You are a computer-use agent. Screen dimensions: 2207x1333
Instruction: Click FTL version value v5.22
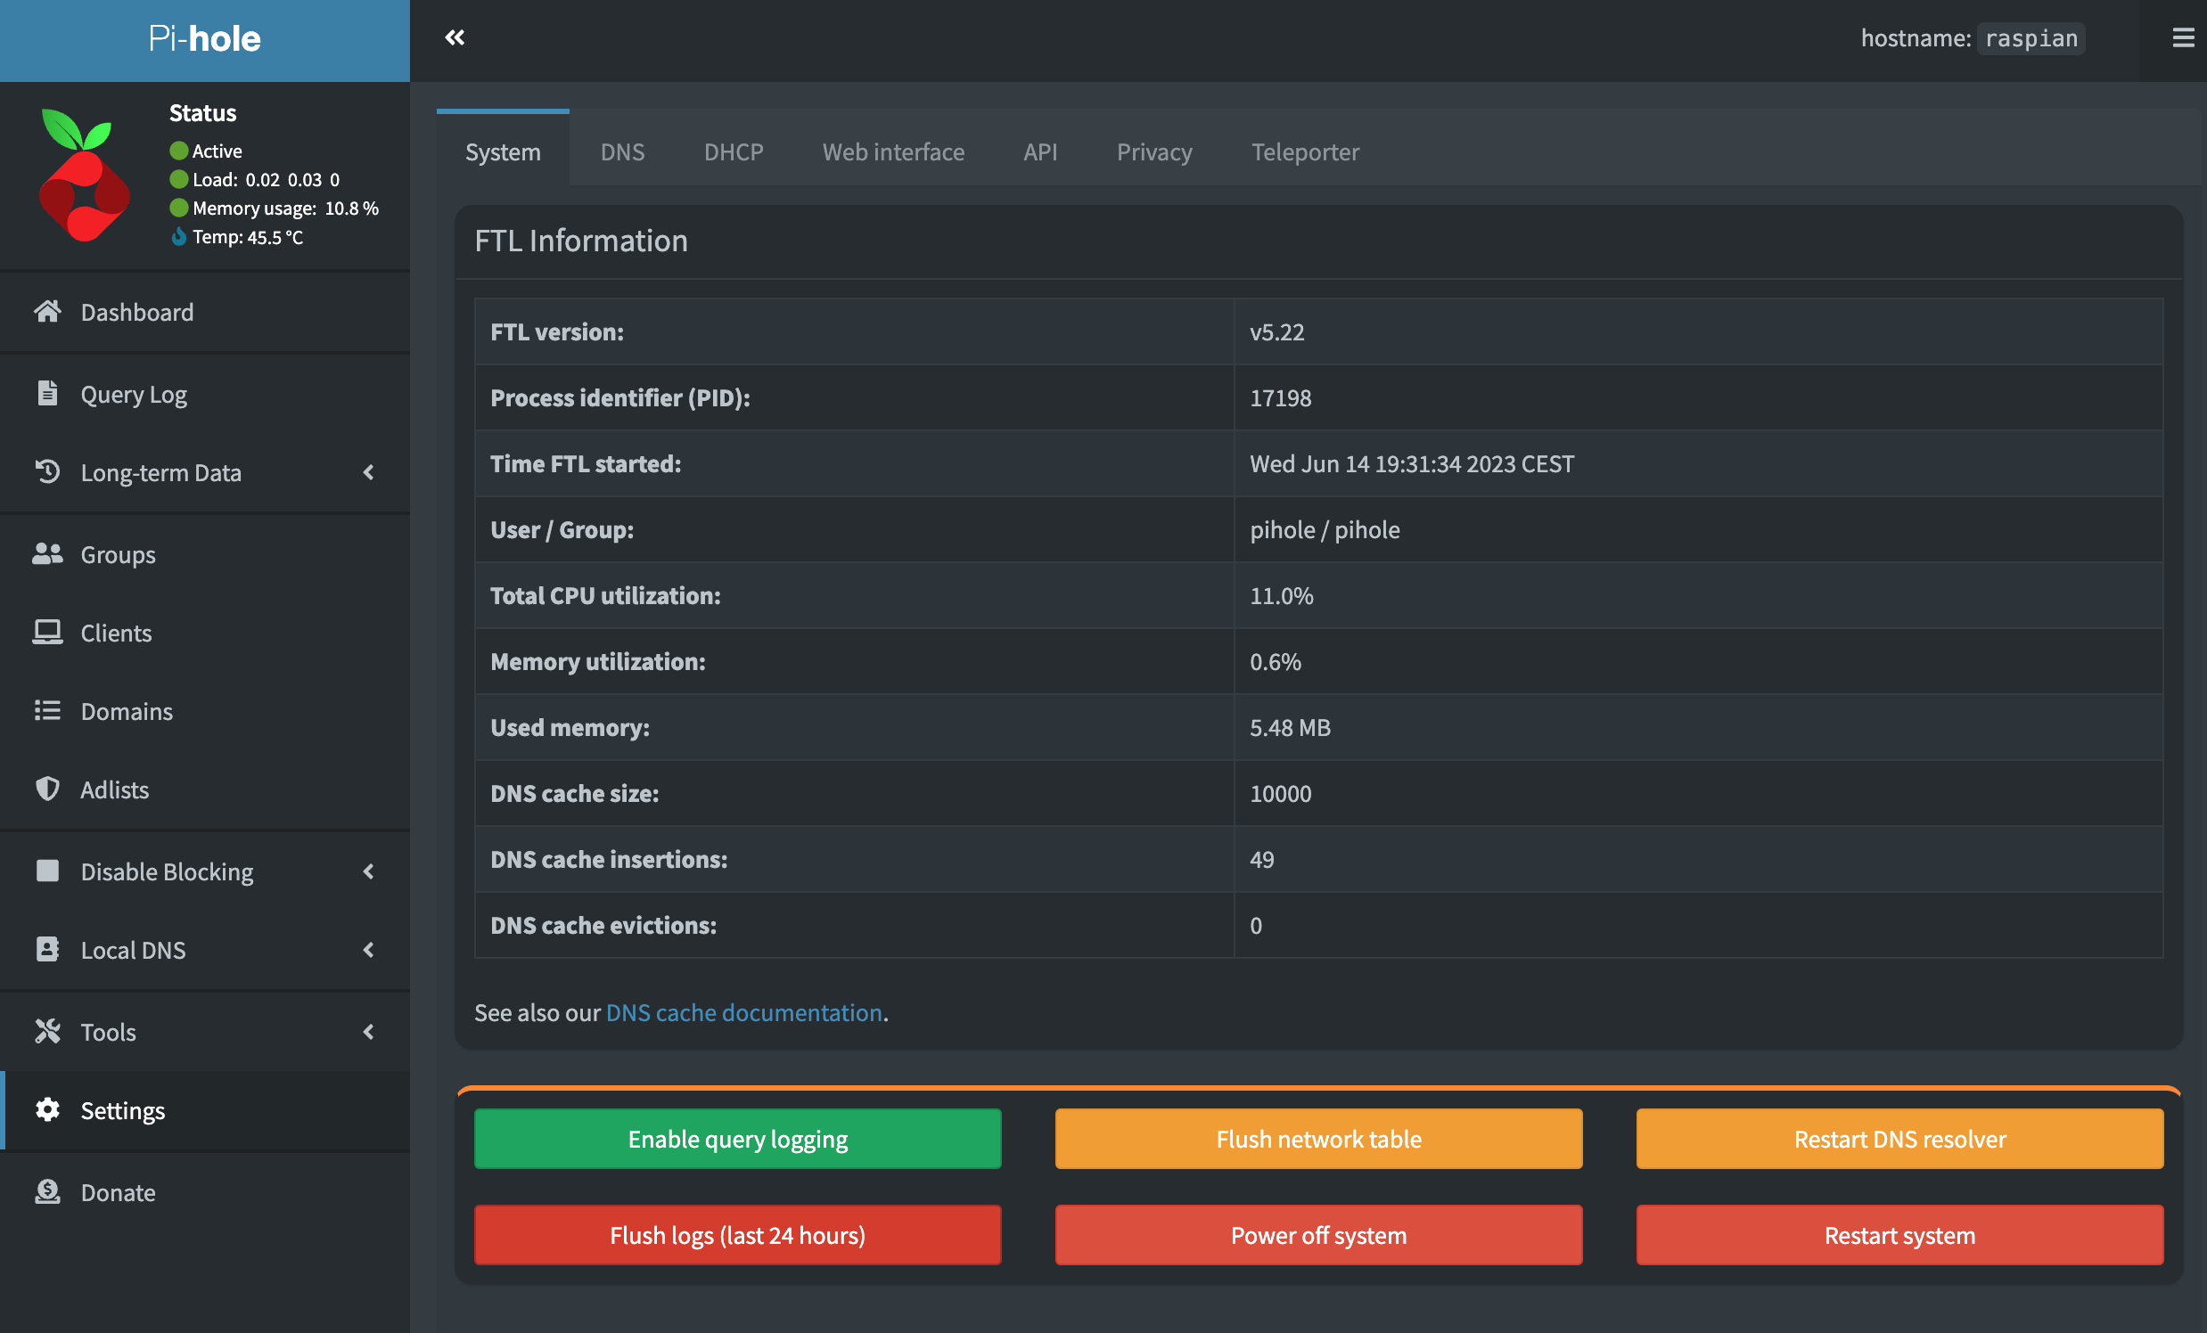(x=1276, y=331)
